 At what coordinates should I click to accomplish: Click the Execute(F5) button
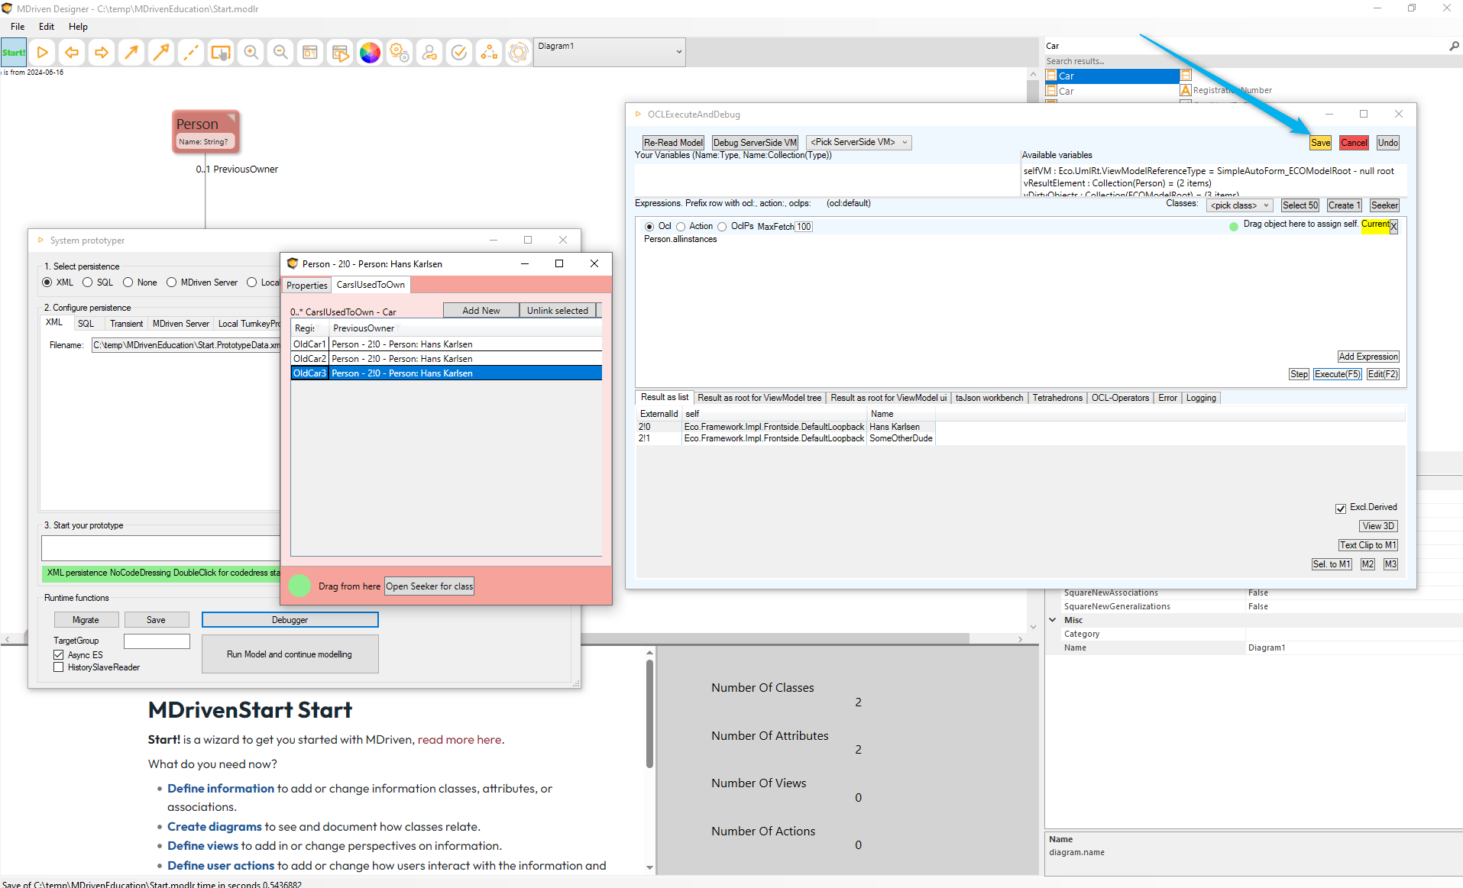pyautogui.click(x=1337, y=374)
